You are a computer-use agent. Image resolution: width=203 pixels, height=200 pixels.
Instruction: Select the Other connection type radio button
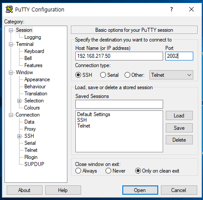pos(127,75)
